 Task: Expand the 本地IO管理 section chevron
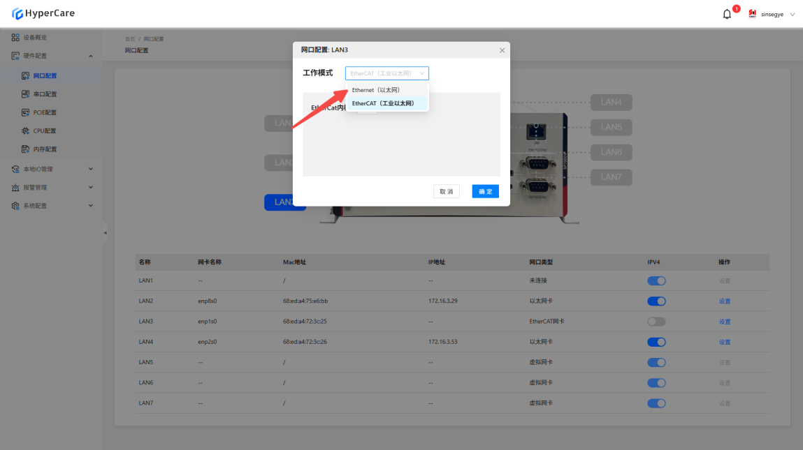click(x=91, y=169)
